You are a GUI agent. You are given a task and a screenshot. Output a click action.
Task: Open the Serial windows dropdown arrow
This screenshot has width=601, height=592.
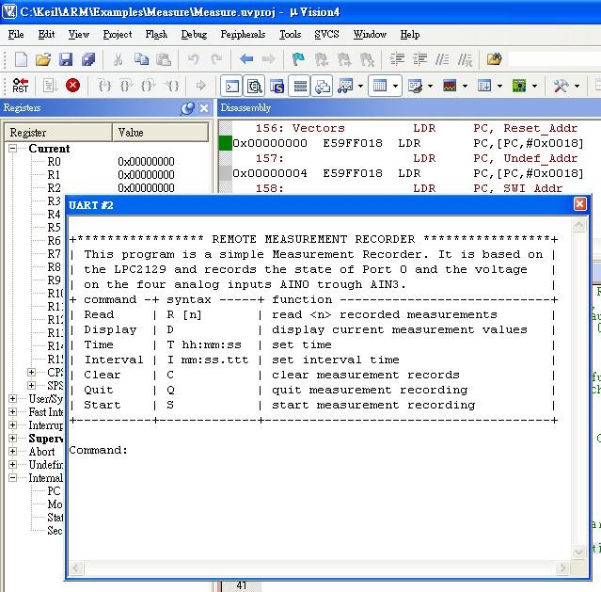[430, 86]
